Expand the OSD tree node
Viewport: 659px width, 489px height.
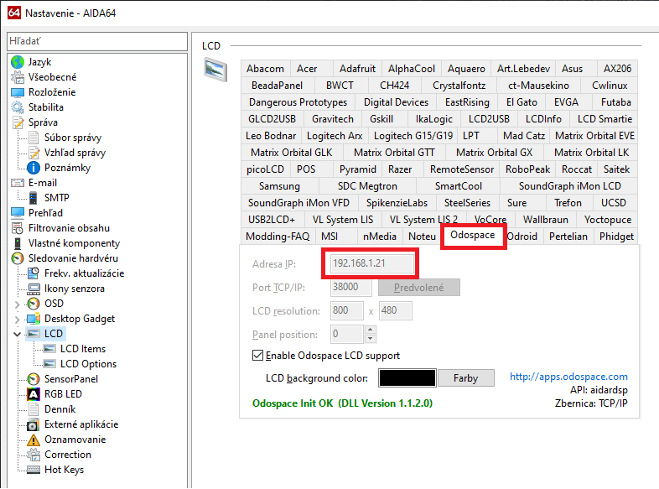click(x=18, y=304)
